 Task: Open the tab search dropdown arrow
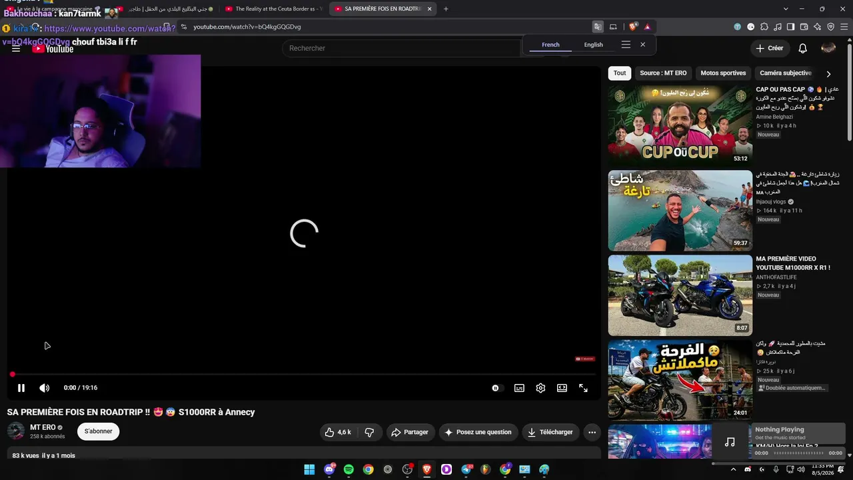(786, 9)
